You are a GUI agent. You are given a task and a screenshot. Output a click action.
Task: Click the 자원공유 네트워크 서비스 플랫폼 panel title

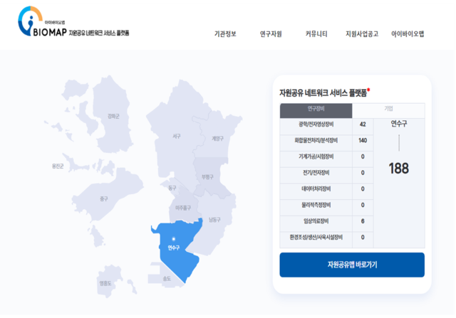[323, 93]
